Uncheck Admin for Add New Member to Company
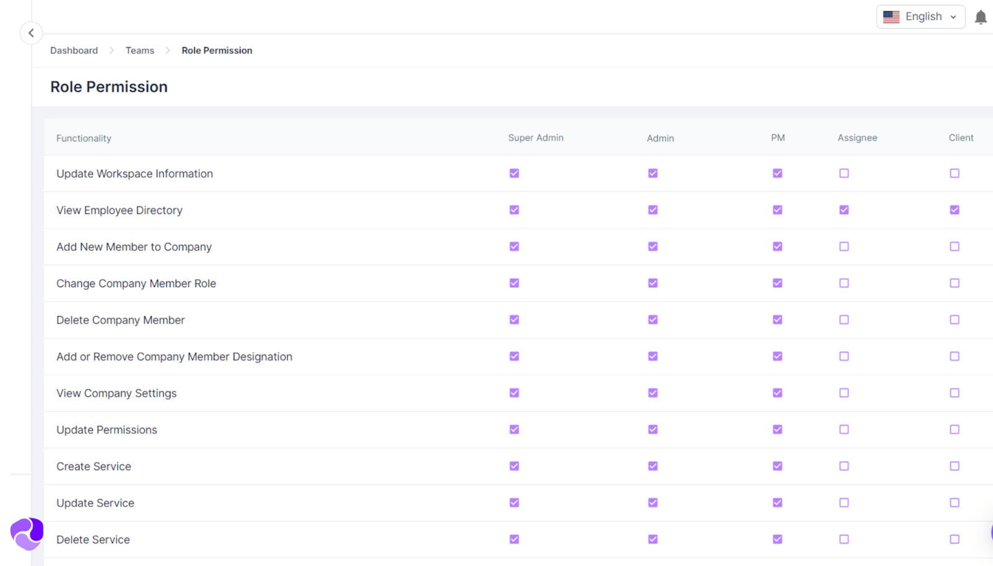993x566 pixels. [653, 246]
